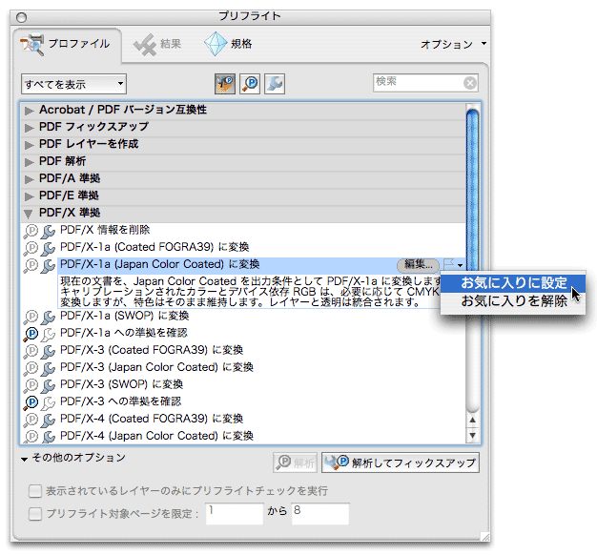Expand PDF 解析 group
Viewport: 597px width, 555px height.
point(29,162)
